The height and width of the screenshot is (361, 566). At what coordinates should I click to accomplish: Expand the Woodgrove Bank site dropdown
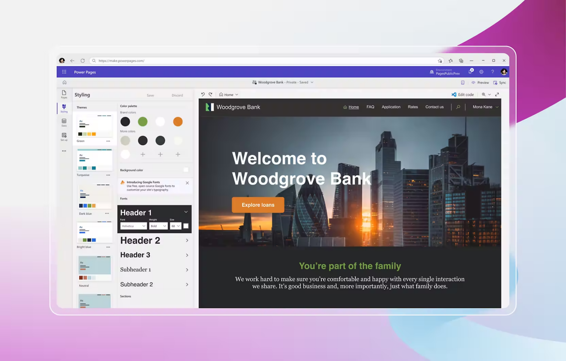point(312,82)
